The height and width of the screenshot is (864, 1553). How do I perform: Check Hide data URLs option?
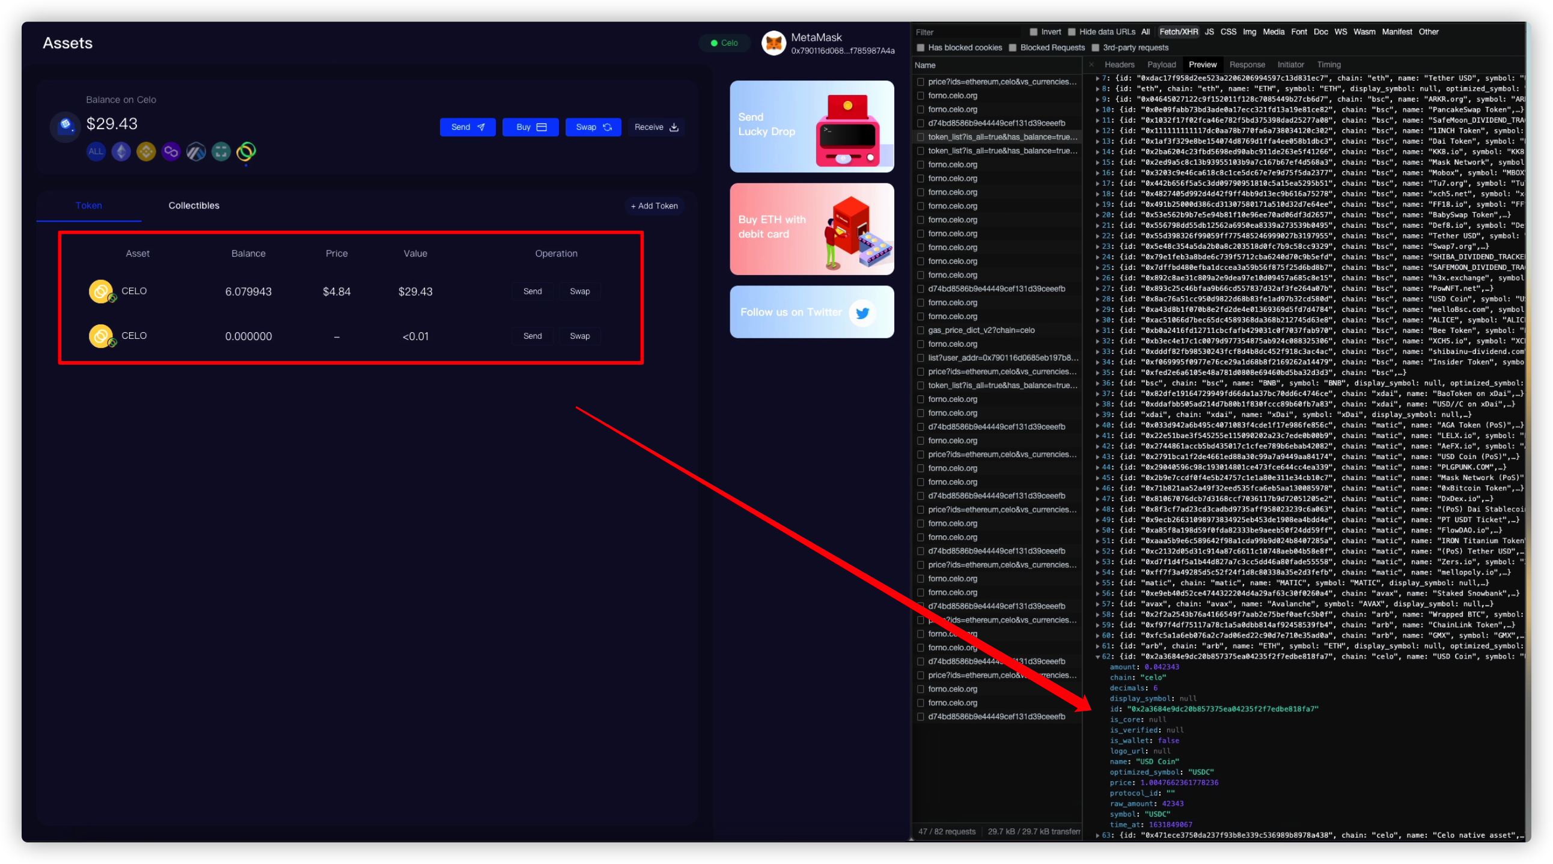tap(1072, 32)
